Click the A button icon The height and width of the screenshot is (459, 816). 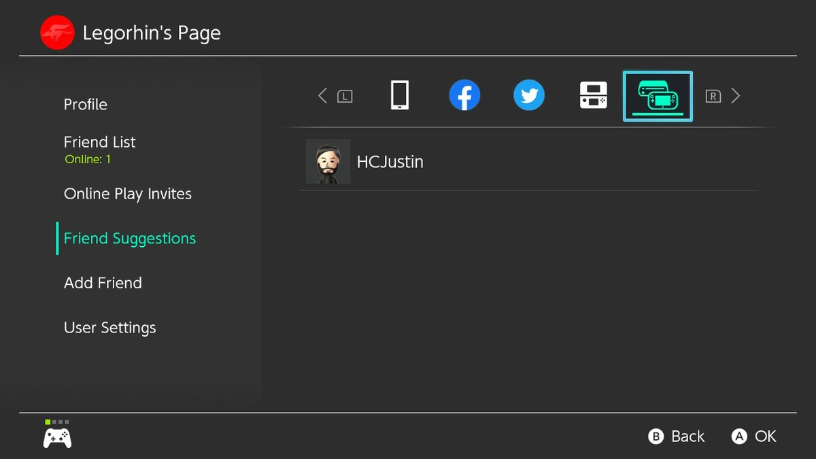click(739, 437)
